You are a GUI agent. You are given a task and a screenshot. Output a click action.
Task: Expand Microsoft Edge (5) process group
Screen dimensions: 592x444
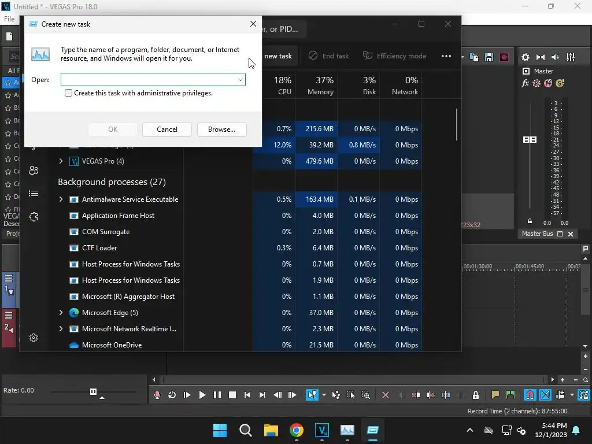61,313
